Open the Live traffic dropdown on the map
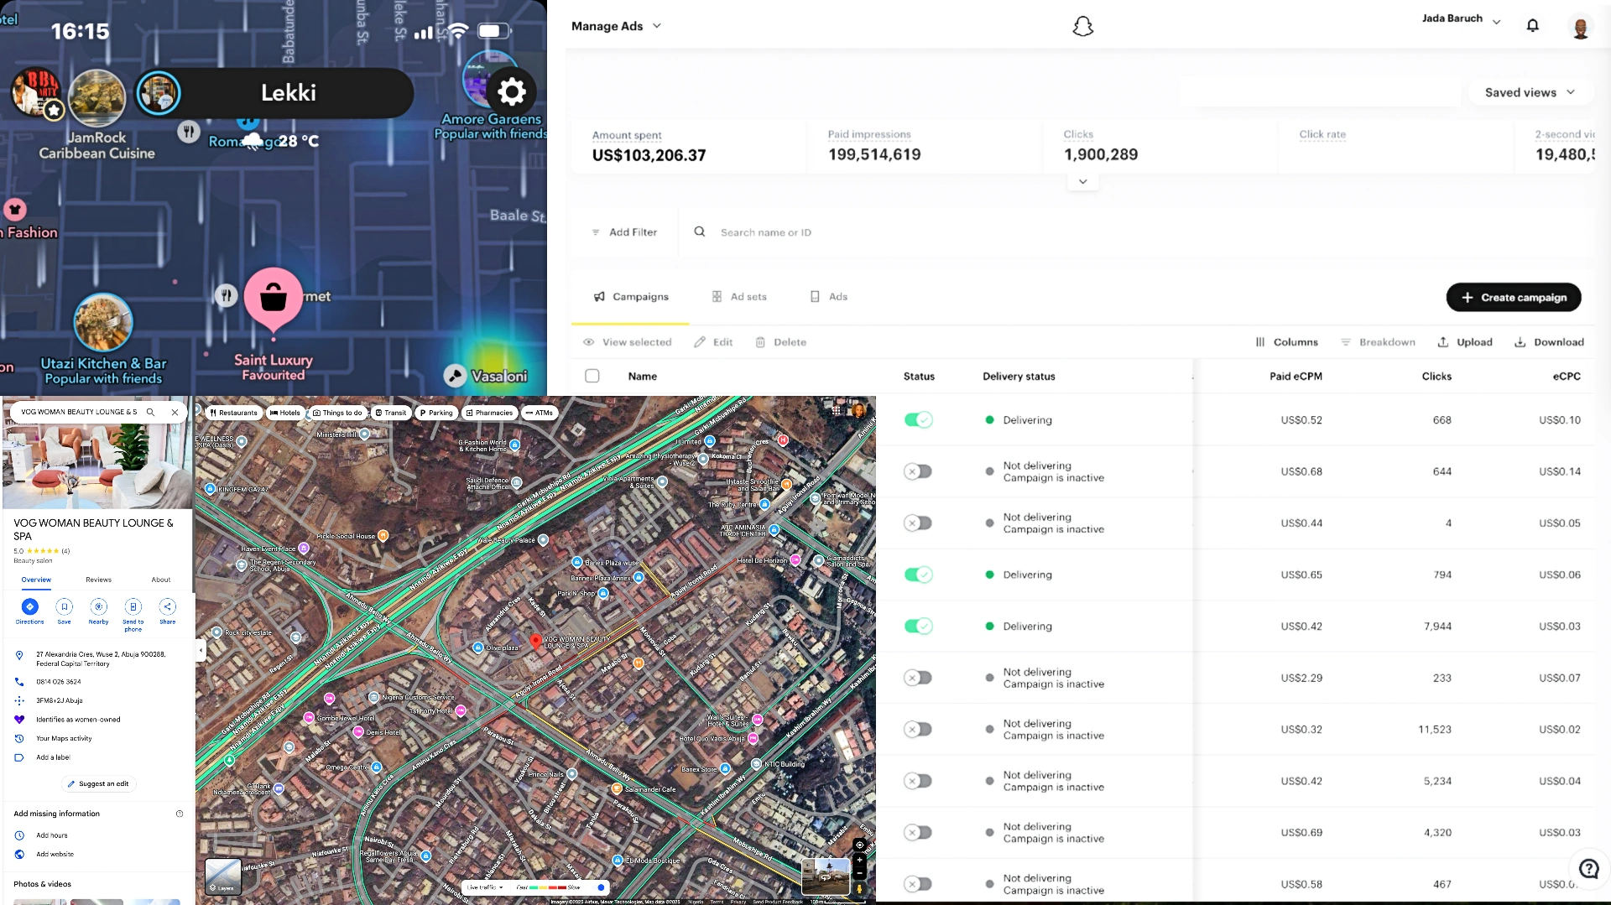The width and height of the screenshot is (1611, 905). tap(485, 887)
